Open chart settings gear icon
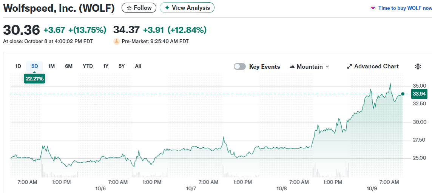The width and height of the screenshot is (432, 193). click(x=418, y=66)
